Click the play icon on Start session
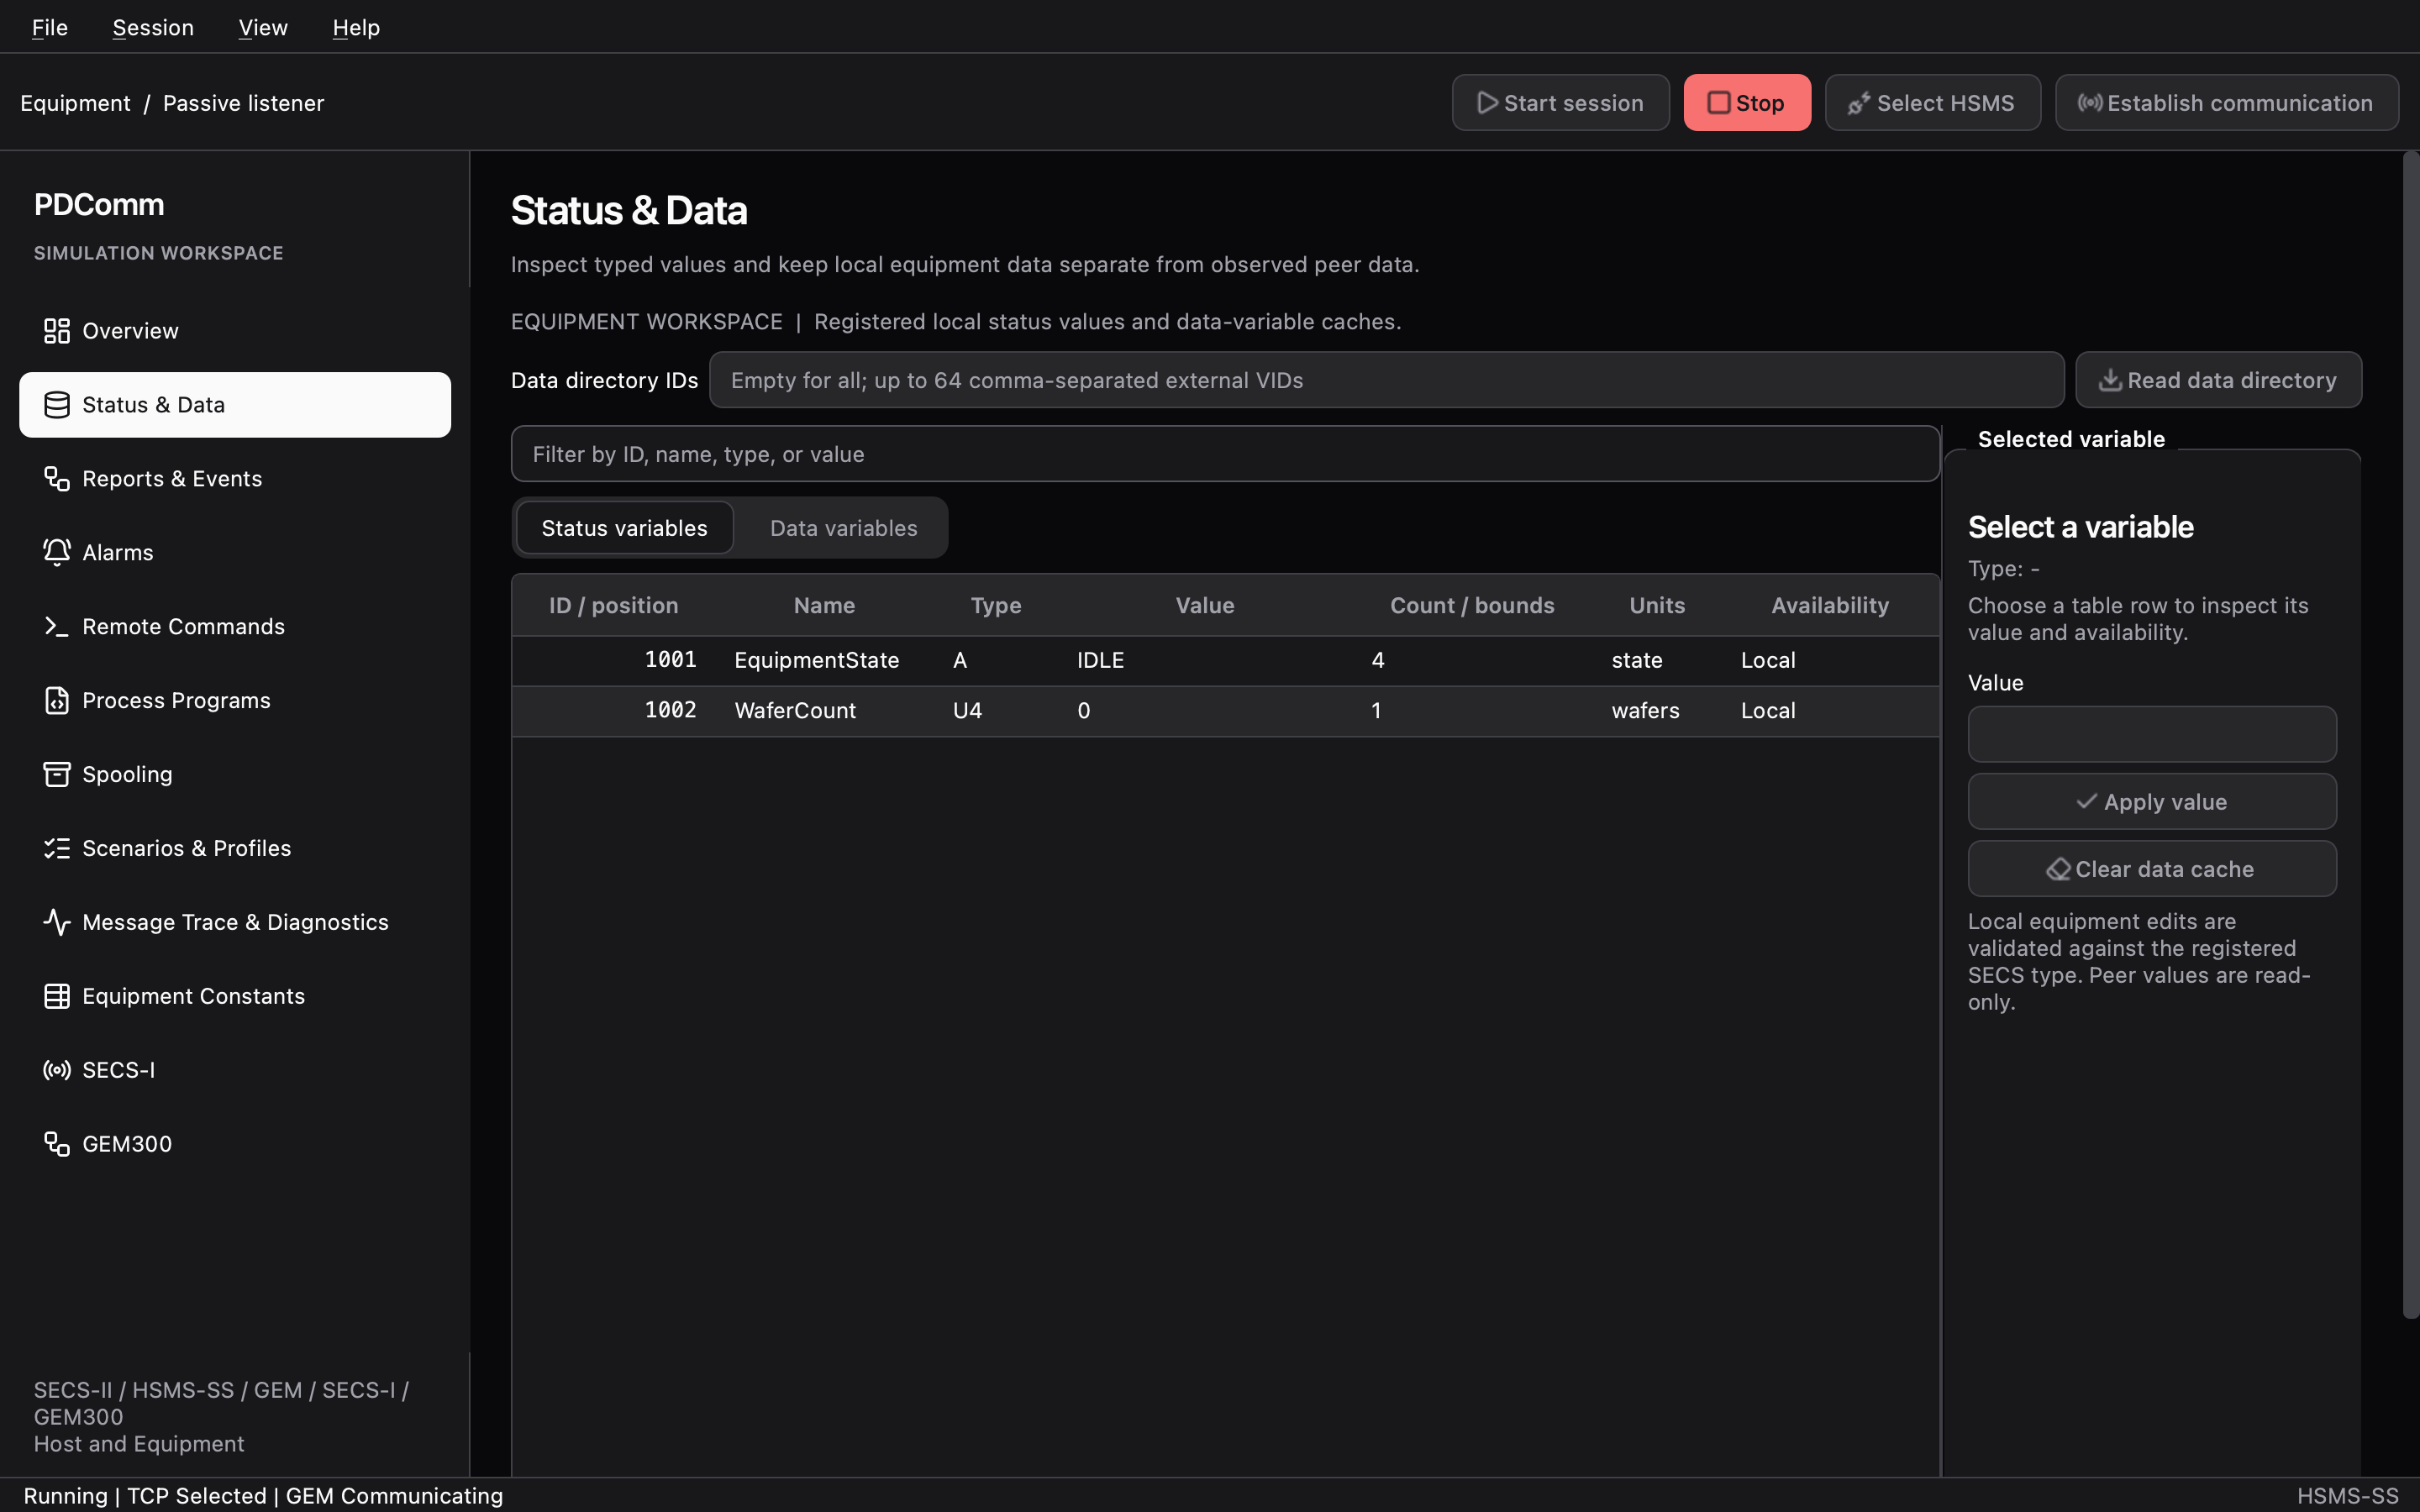Screen dimensions: 2420x1512 [x=1487, y=103]
